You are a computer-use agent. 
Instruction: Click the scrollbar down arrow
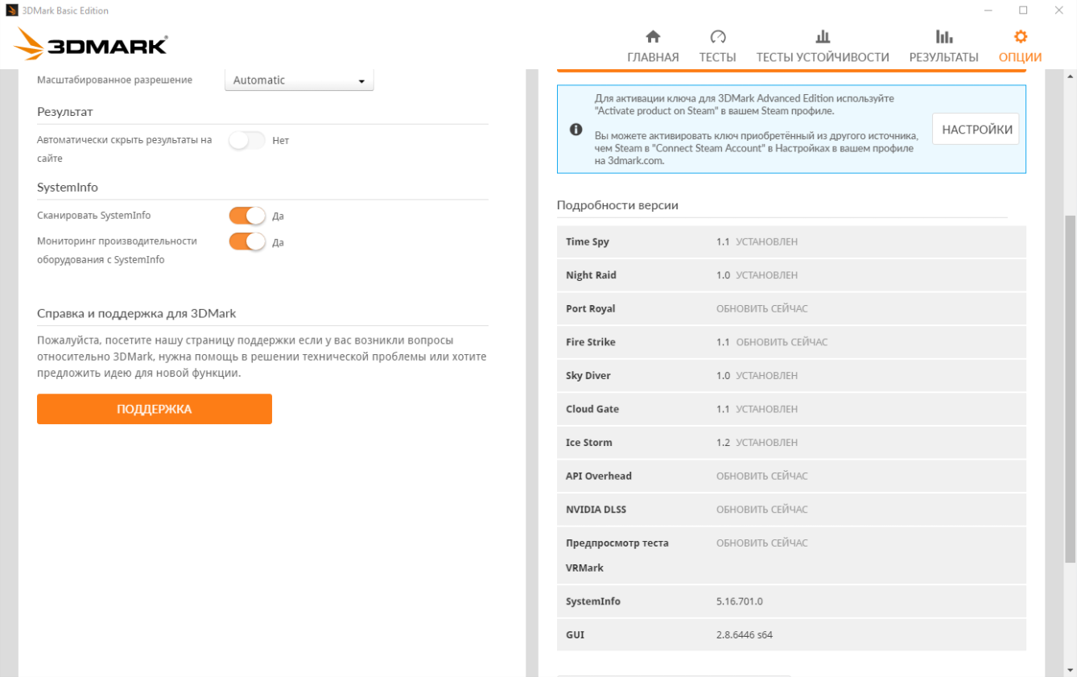pos(1070,671)
